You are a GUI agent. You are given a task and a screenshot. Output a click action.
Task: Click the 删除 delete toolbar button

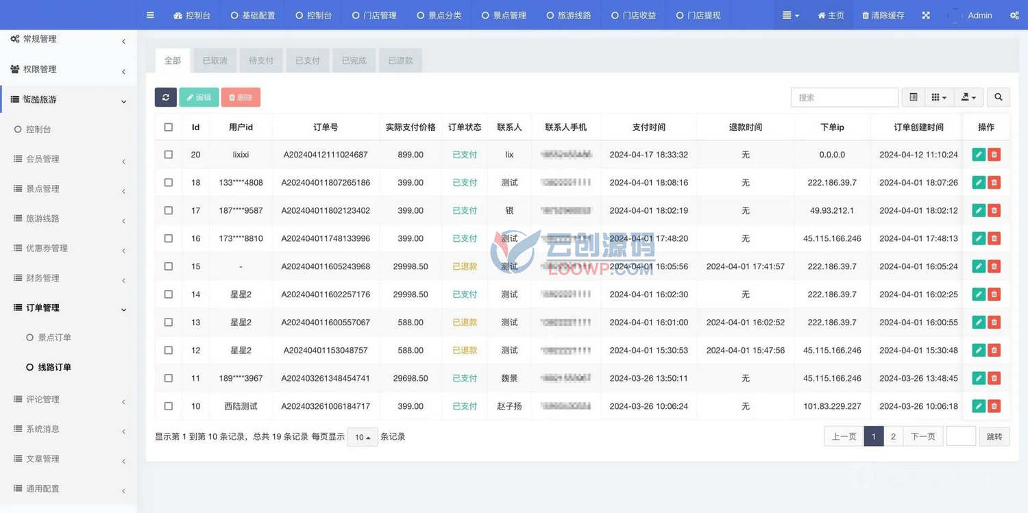pos(241,97)
